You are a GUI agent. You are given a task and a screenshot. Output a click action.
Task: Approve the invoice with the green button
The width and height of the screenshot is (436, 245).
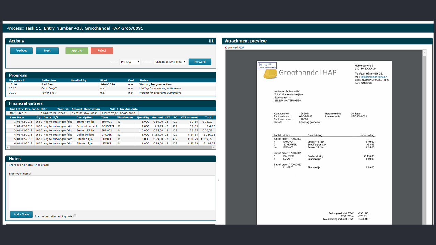point(77,51)
